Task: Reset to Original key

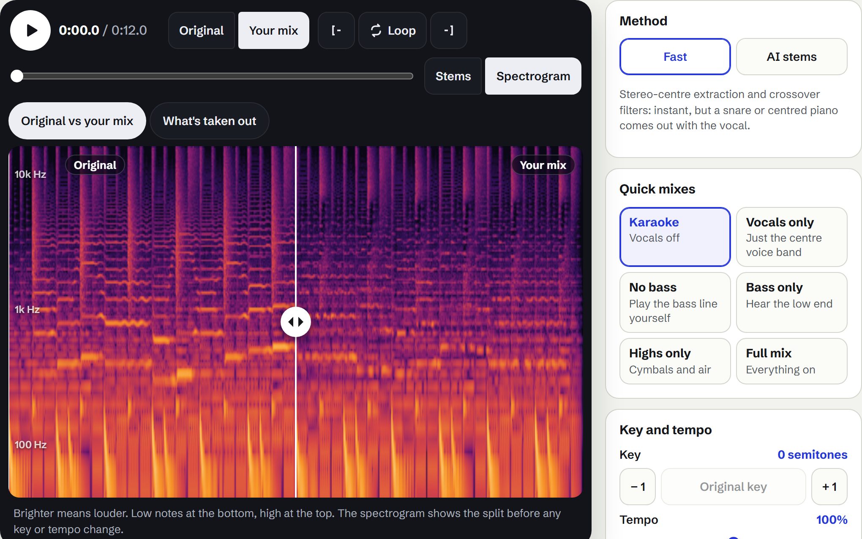Action: coord(733,487)
